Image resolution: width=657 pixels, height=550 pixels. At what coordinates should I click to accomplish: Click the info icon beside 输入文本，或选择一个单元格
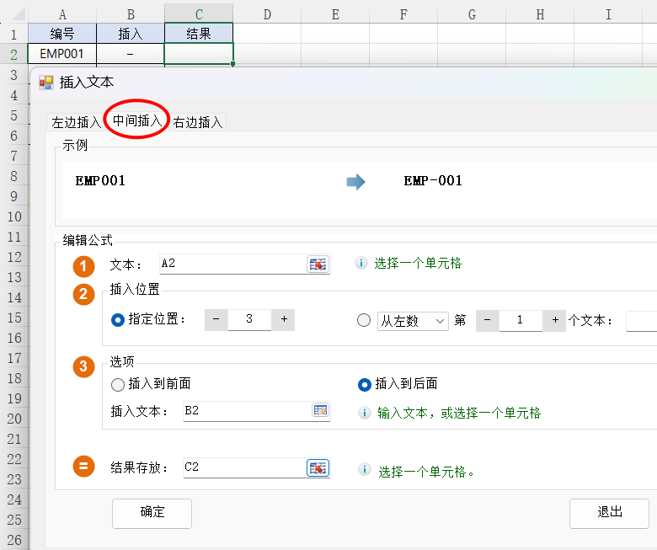[x=364, y=413]
